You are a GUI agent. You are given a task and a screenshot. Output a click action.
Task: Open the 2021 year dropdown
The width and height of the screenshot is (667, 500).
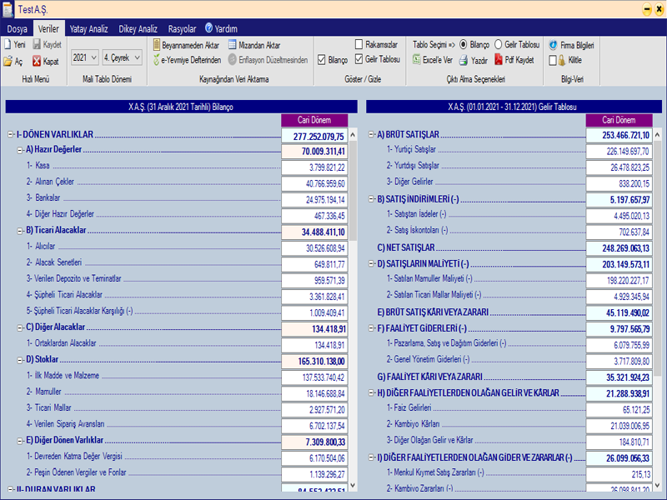point(85,57)
